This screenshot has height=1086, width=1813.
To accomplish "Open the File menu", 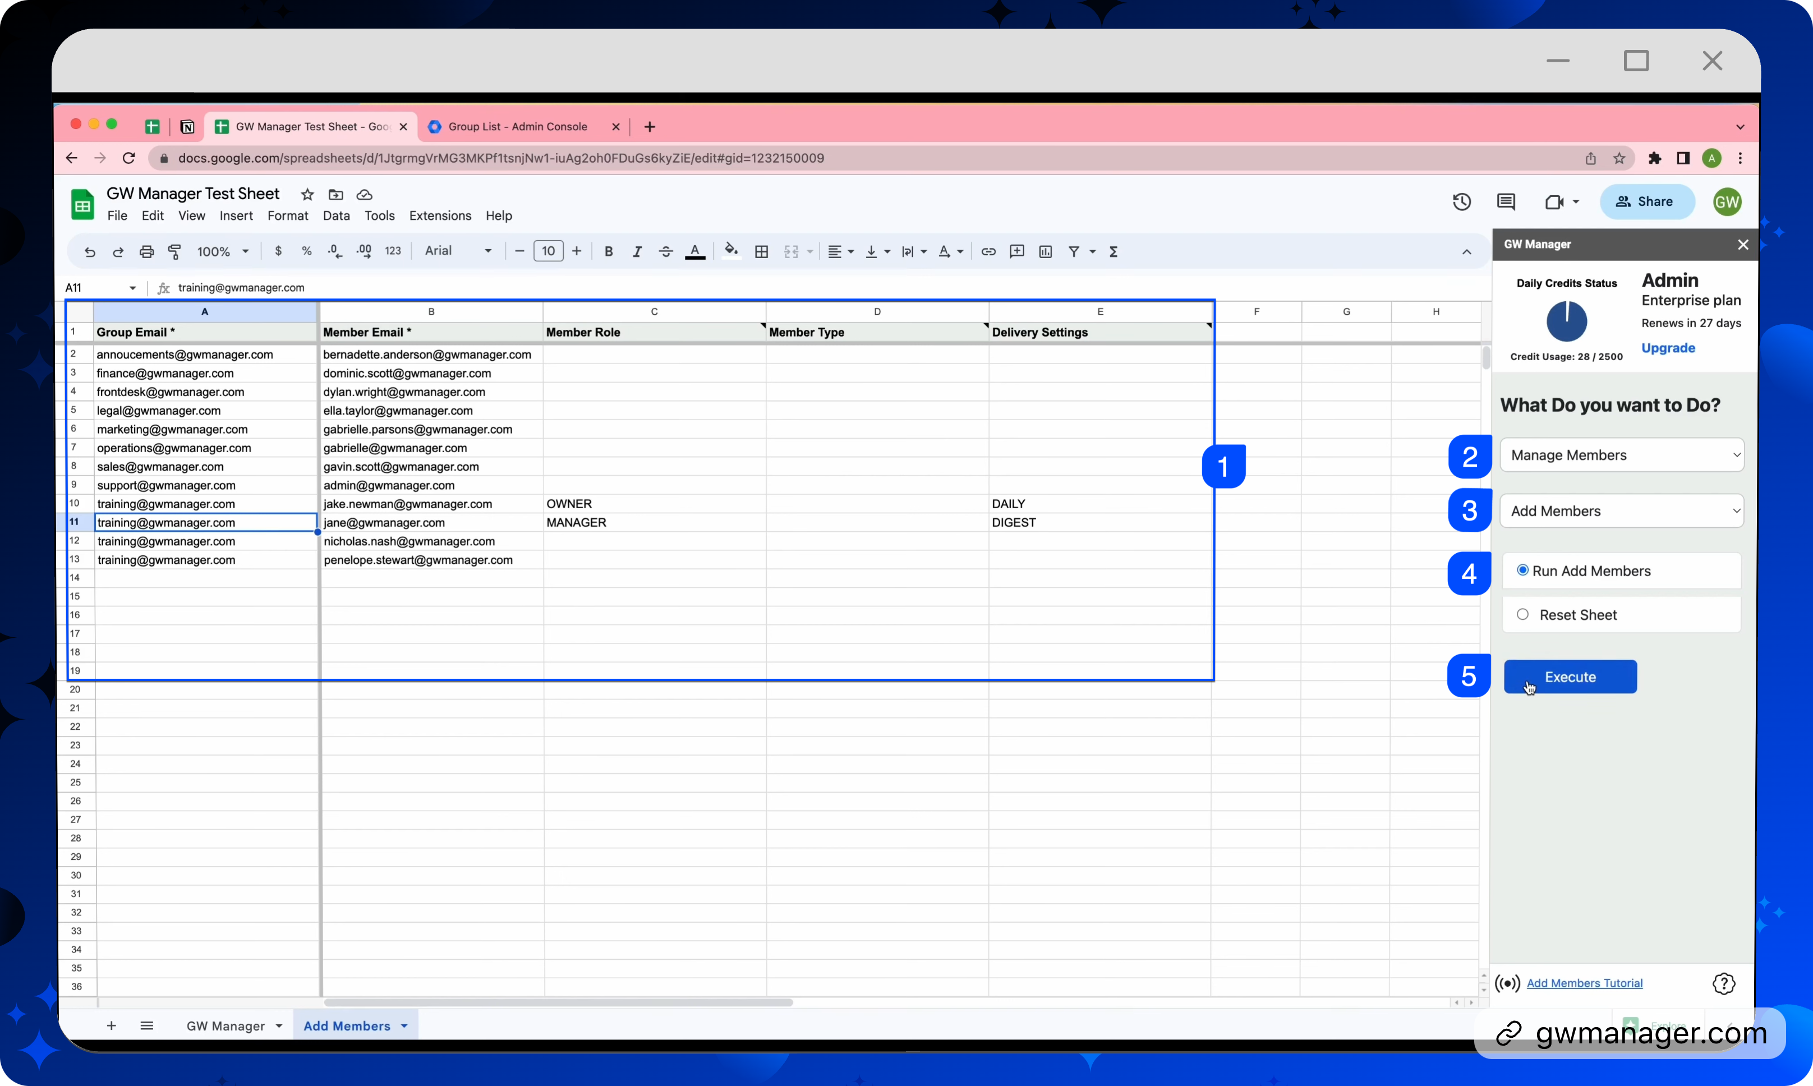I will tap(117, 215).
